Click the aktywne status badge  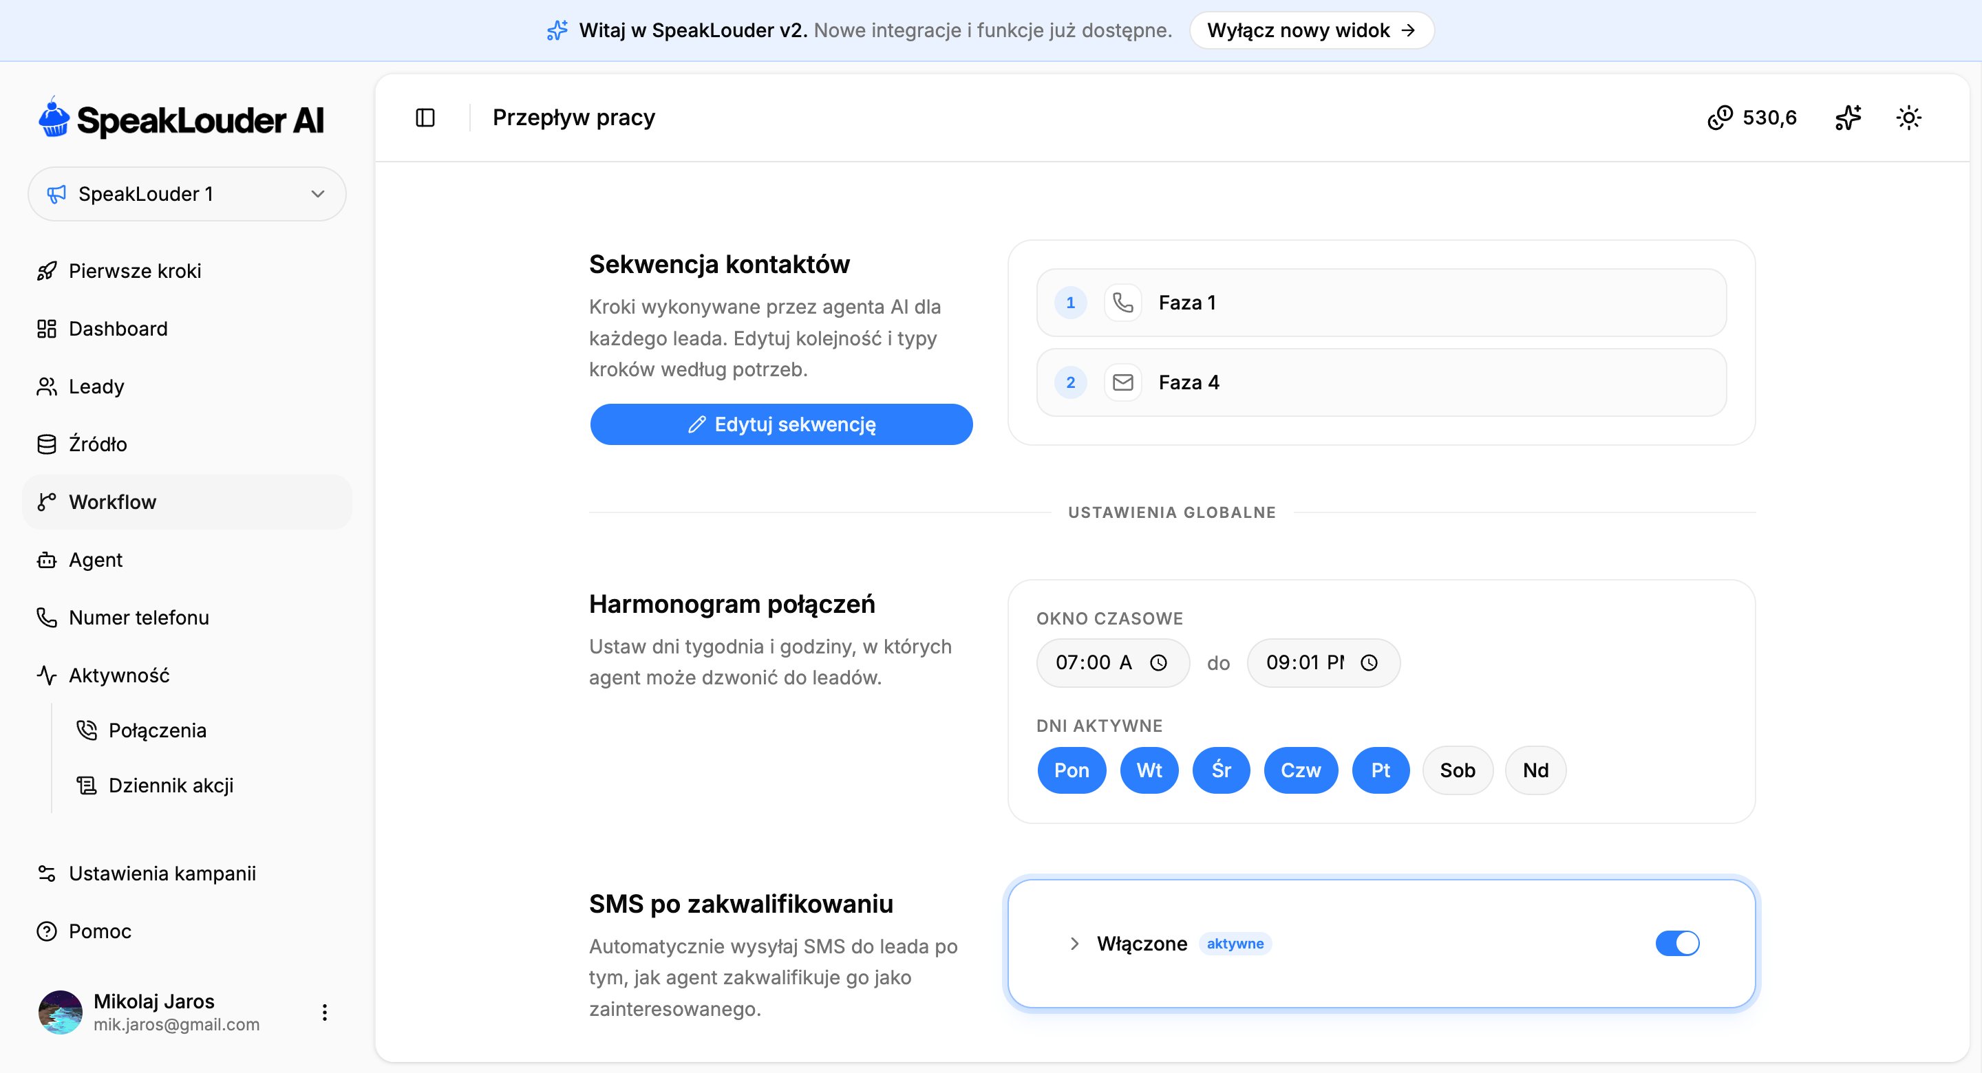1235,944
